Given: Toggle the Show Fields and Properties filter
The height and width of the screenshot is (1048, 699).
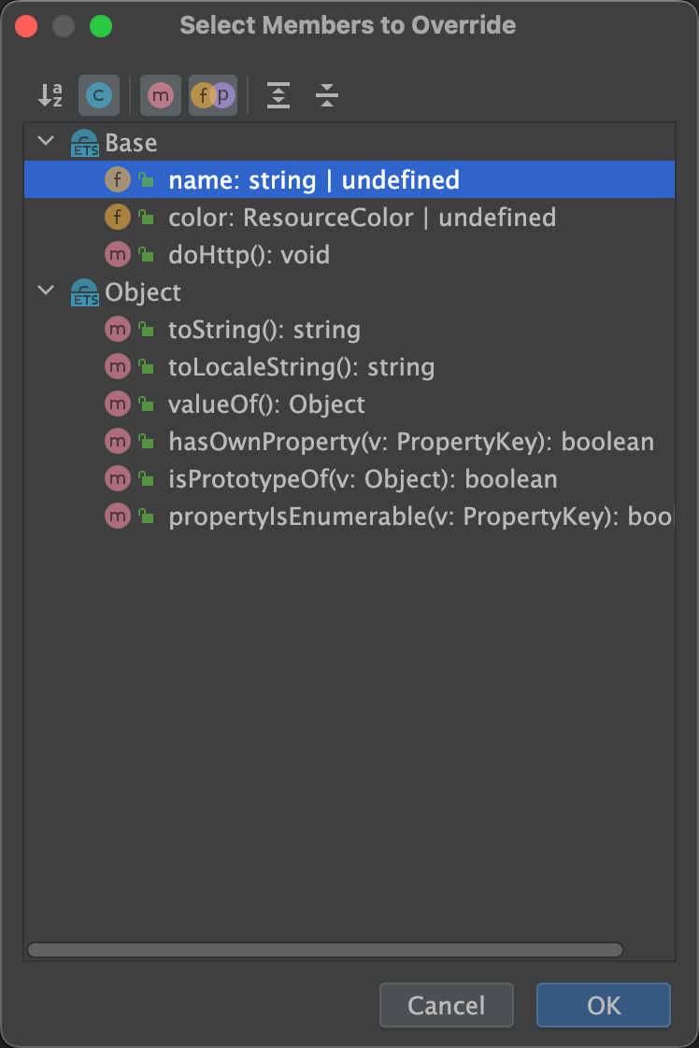Looking at the screenshot, I should [213, 95].
